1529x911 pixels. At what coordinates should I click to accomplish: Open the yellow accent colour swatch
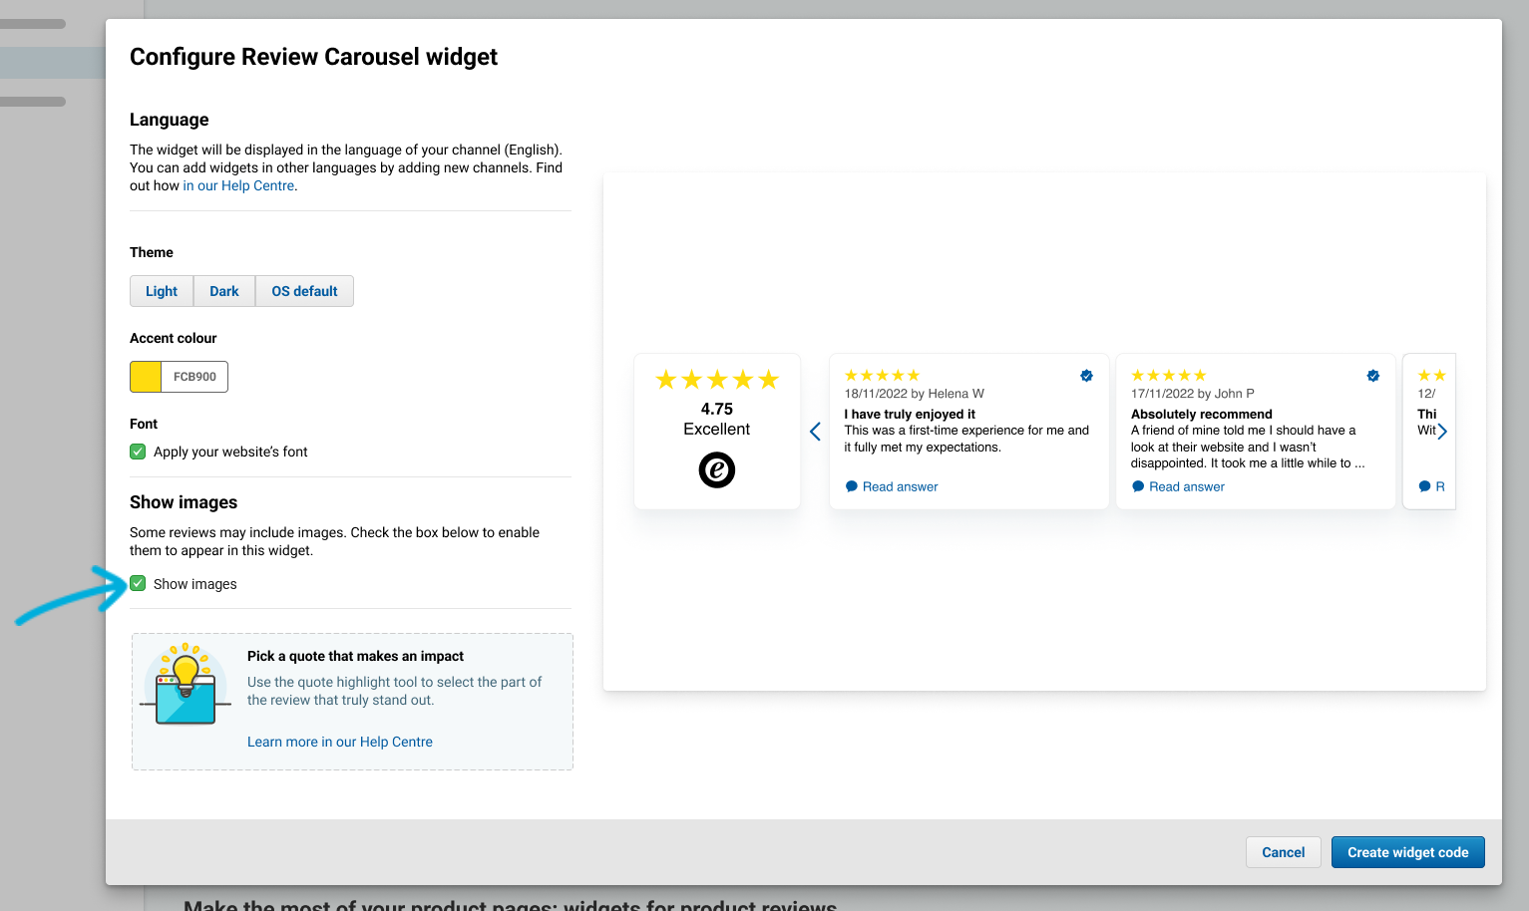[x=146, y=377]
